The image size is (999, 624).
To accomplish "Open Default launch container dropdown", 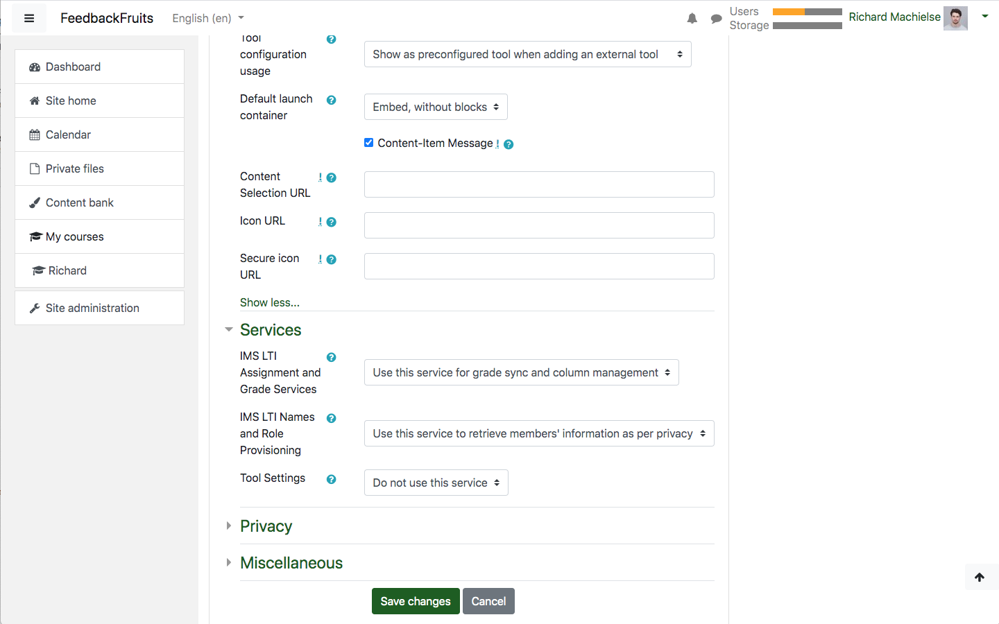I will [436, 107].
